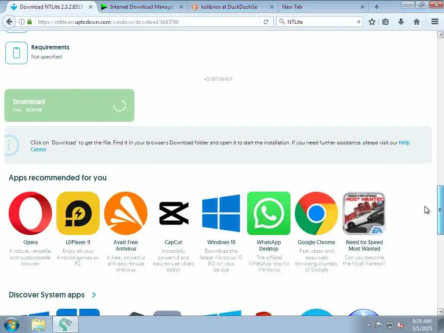Click the Google Chrome app name
The image size is (444, 333).
coord(316,242)
